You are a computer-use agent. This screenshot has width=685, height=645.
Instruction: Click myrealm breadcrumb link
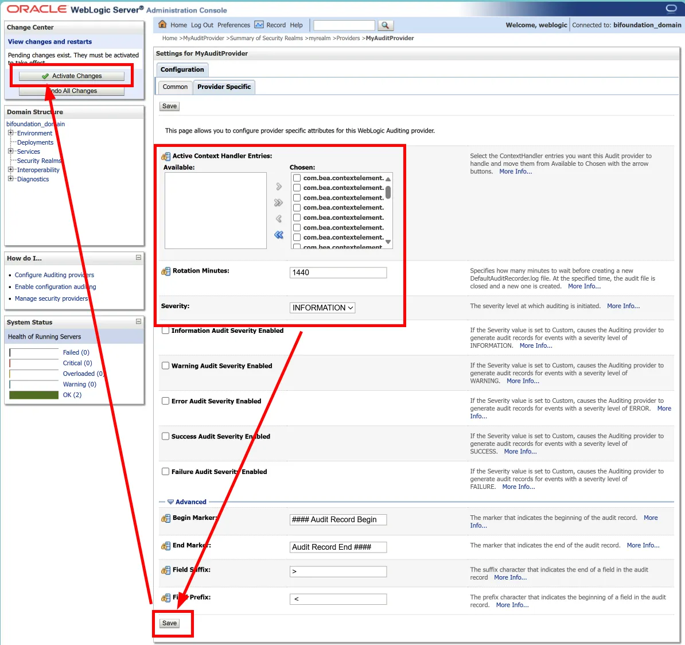320,38
